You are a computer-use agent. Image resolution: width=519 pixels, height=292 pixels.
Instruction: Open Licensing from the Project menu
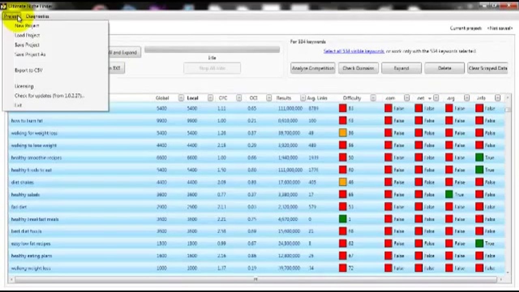click(x=24, y=86)
